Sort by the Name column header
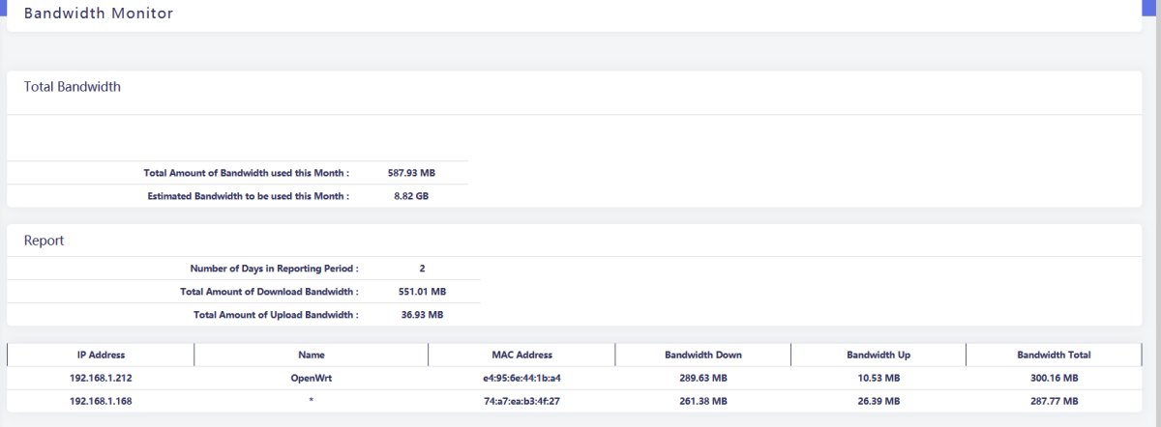 coord(312,356)
